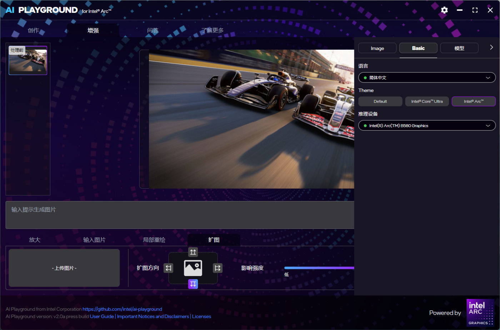Switch to the 创作 tab
500x330 pixels.
point(33,30)
